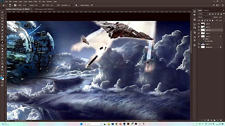Open the Edit Toolbar three-dots menu
This screenshot has height=126, width=225.
click(2, 73)
